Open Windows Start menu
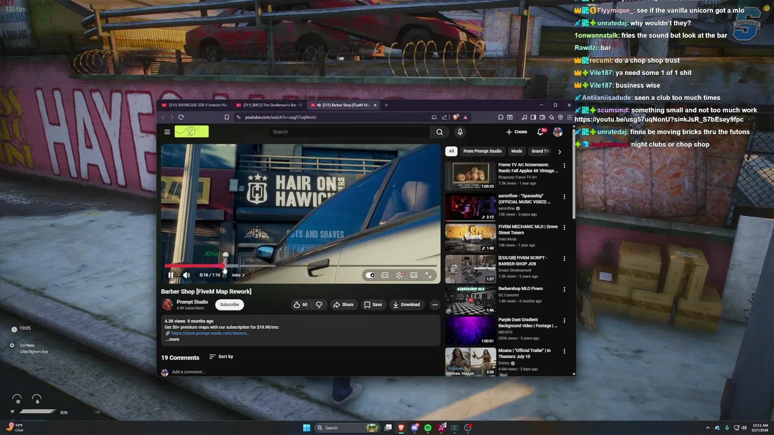 pyautogui.click(x=307, y=428)
